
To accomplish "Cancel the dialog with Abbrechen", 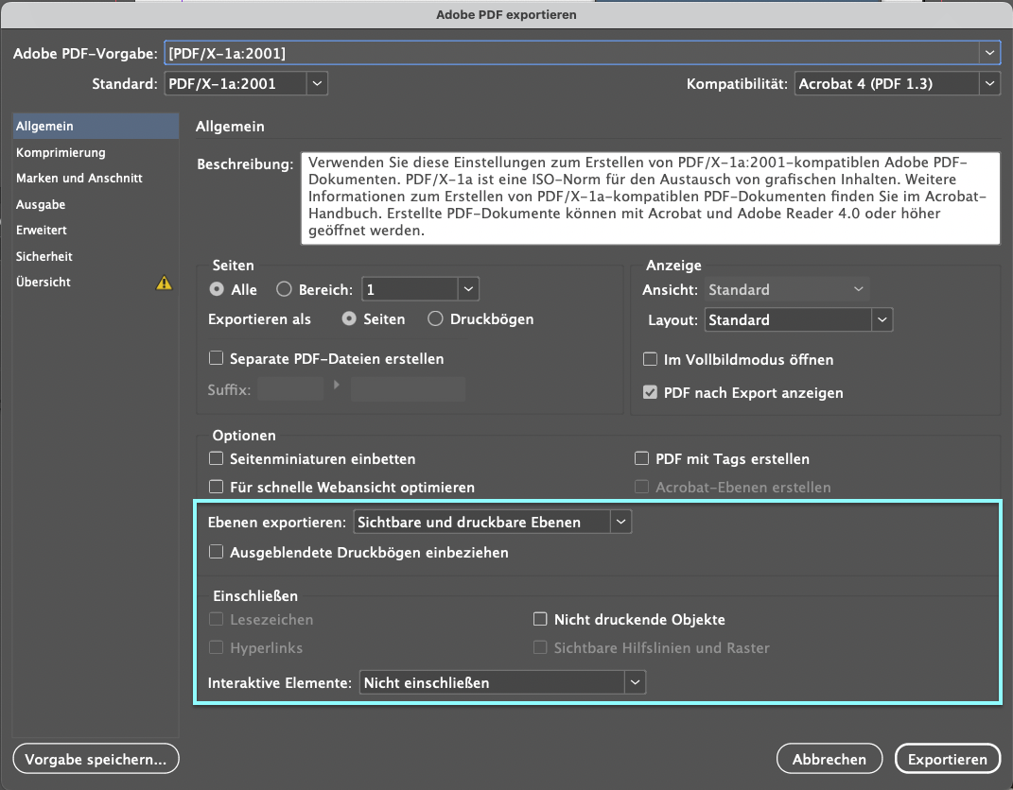I will 830,759.
